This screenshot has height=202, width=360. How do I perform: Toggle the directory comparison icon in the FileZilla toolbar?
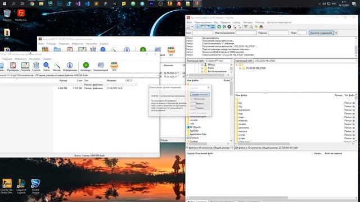251,27
